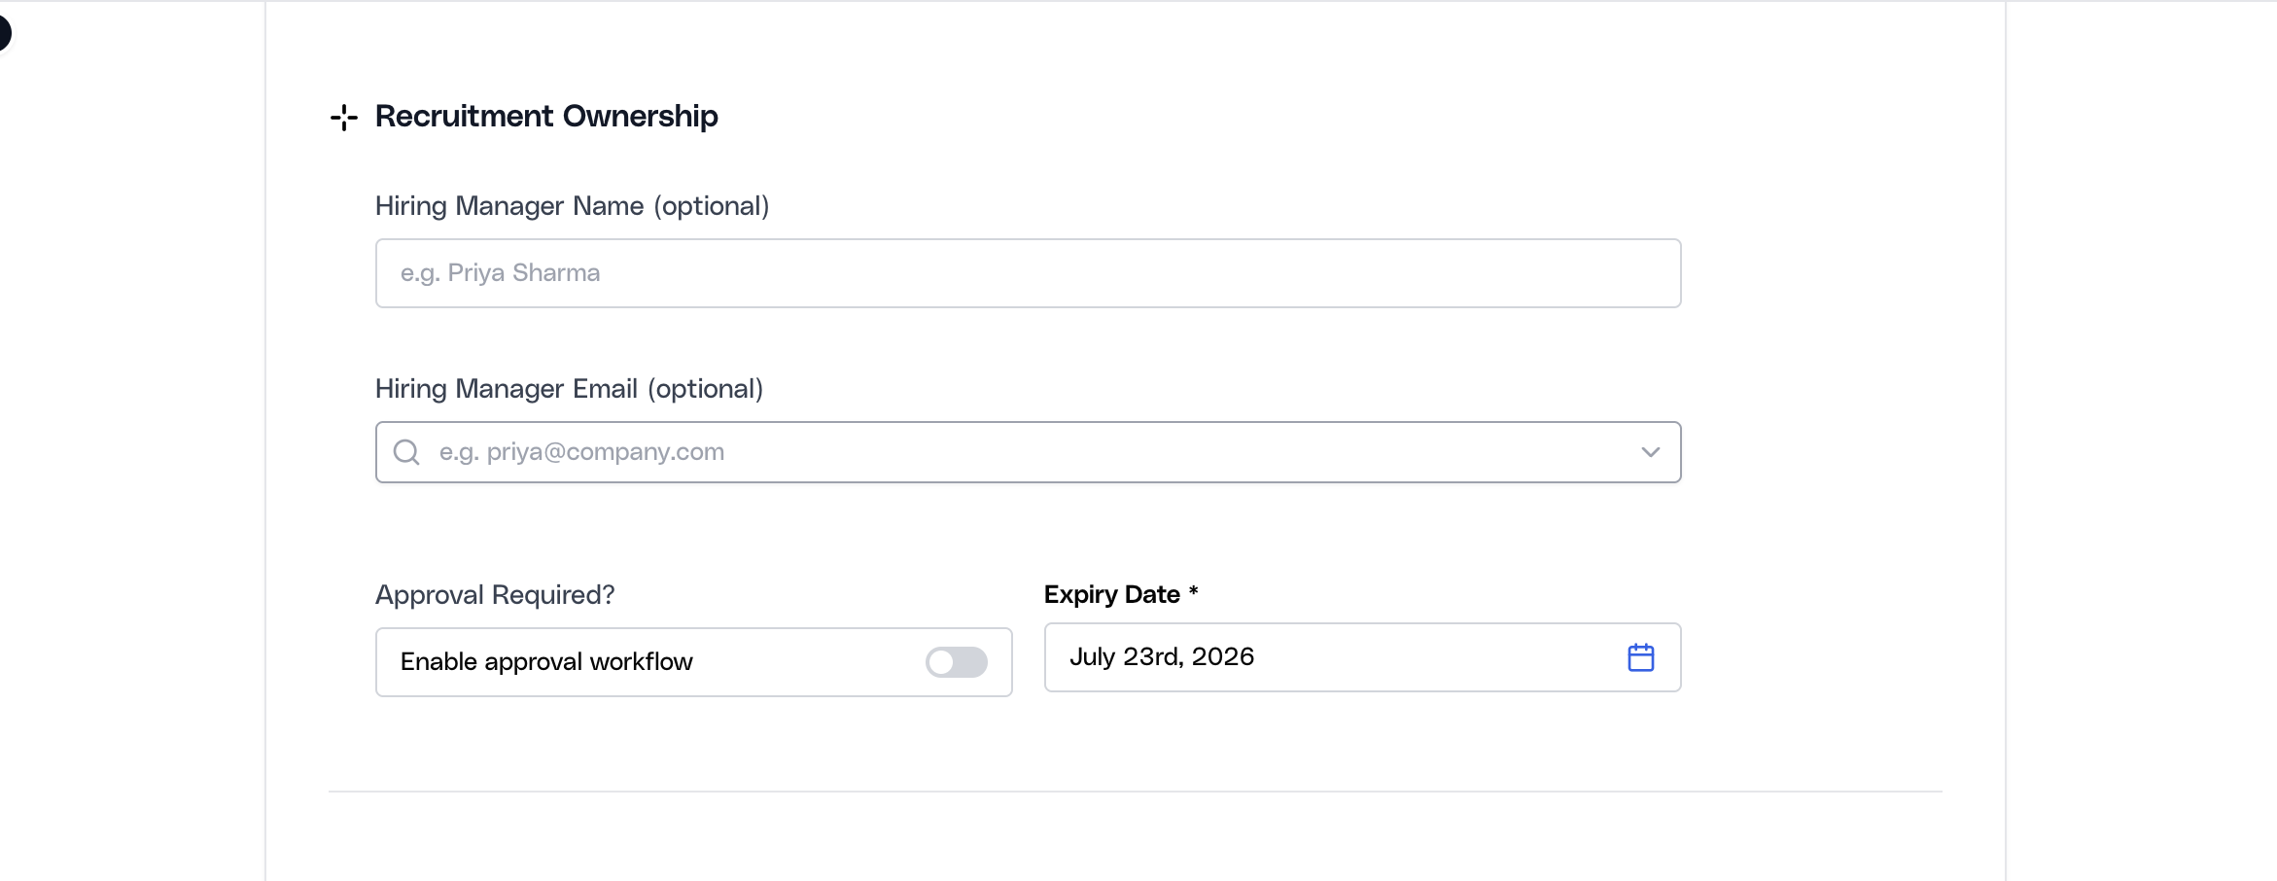Open email suggestions using the field's down arrow

pos(1649,451)
